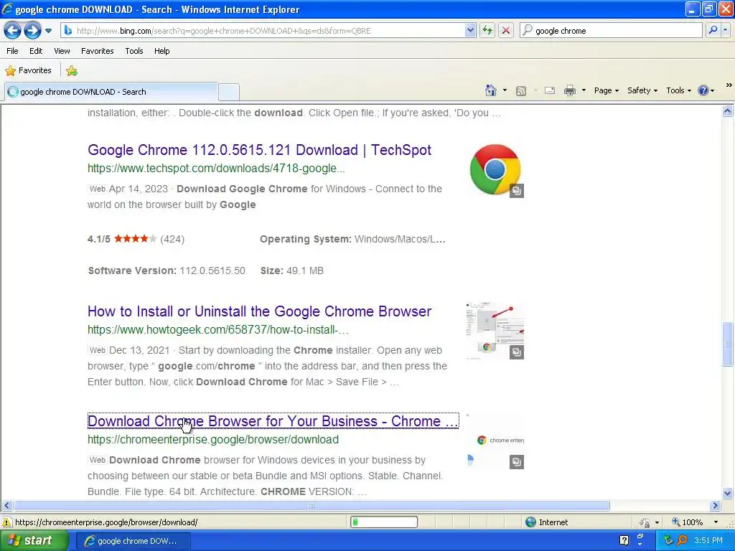This screenshot has height=551, width=735.
Task: Click the Chrome logo thumbnail image
Action: click(x=495, y=169)
